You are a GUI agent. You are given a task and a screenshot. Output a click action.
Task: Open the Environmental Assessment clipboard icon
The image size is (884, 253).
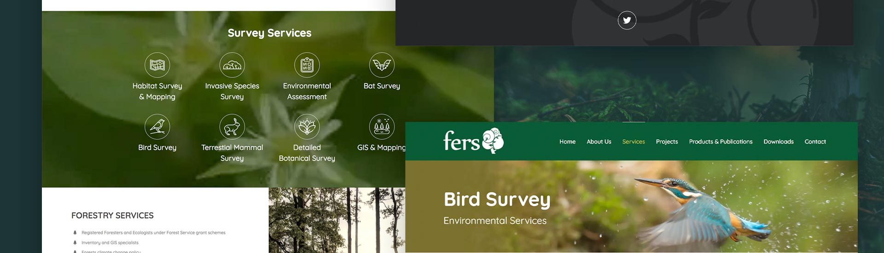pos(307,65)
